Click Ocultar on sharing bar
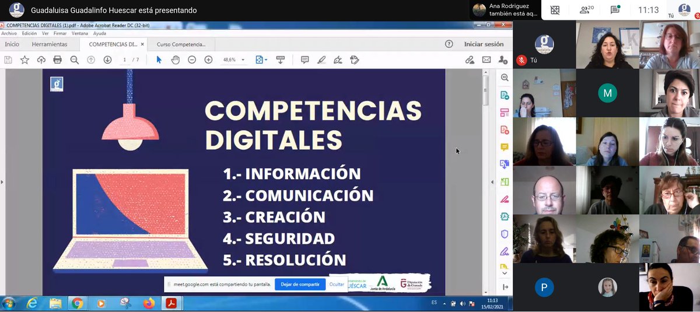This screenshot has height=312, width=700. [337, 284]
